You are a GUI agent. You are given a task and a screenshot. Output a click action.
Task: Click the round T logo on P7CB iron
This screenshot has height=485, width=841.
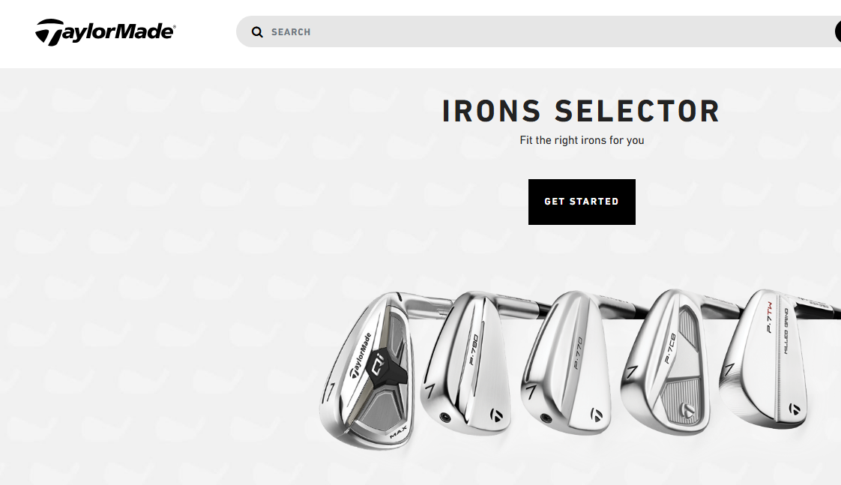pos(687,411)
